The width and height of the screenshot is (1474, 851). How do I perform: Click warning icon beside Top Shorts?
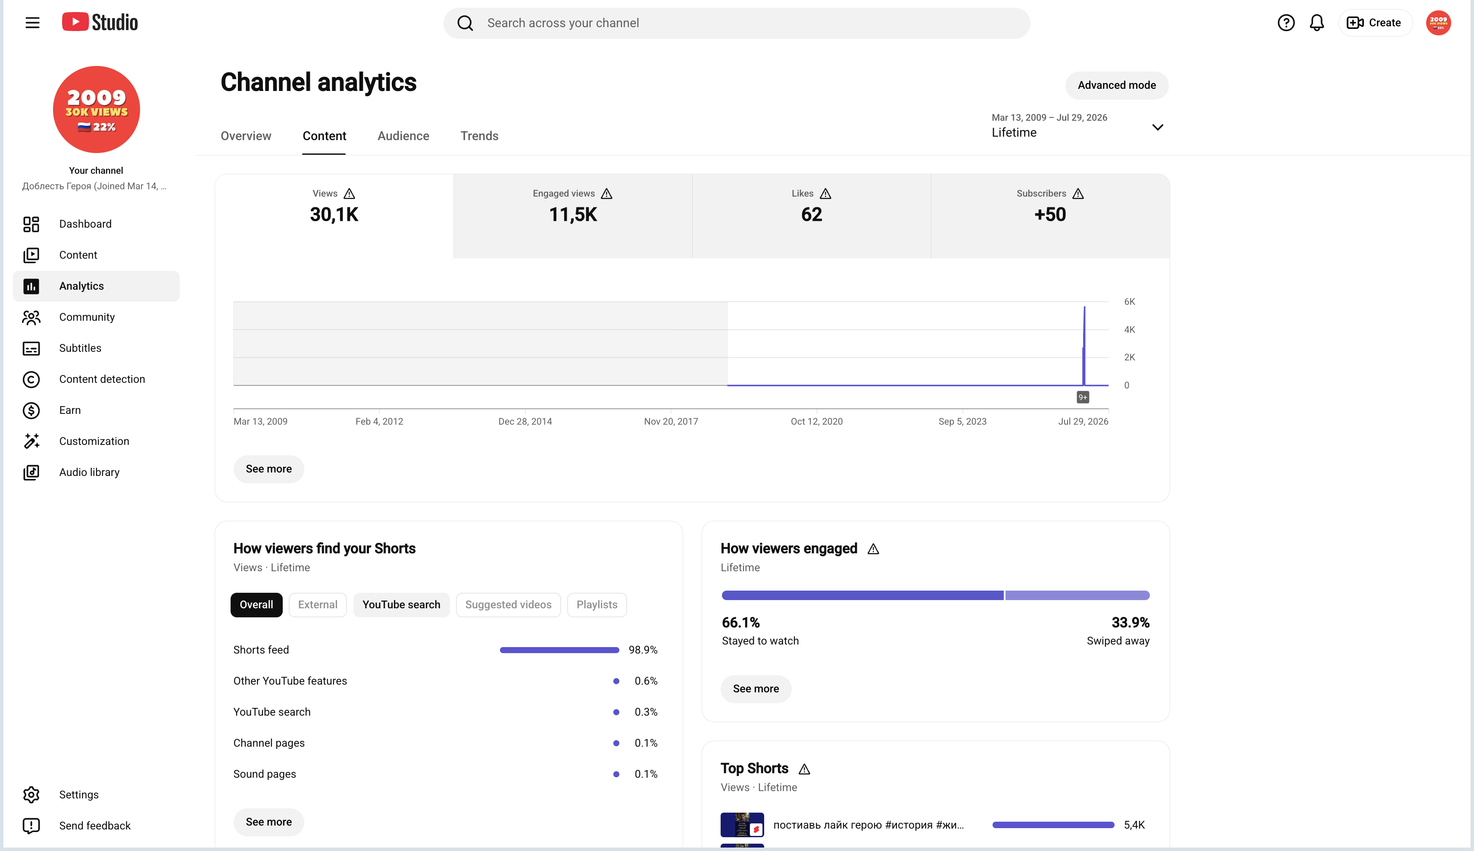[x=804, y=769]
